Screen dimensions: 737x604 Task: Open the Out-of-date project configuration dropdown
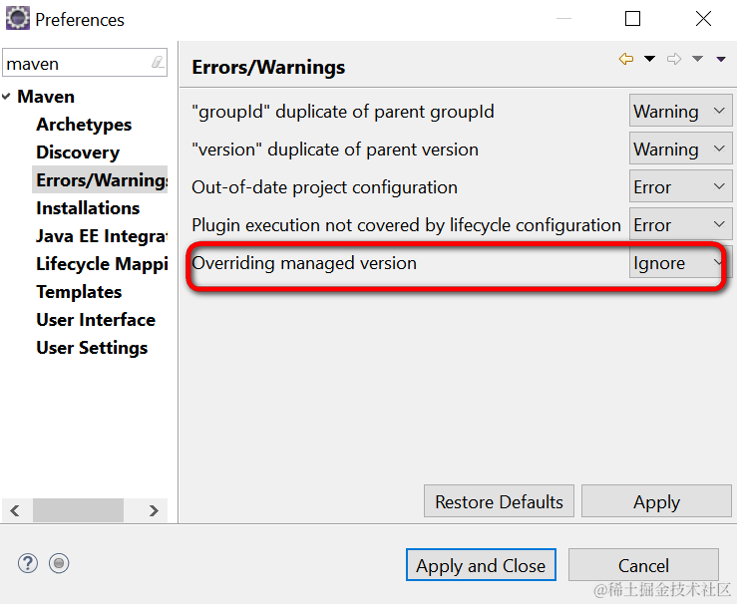point(680,187)
